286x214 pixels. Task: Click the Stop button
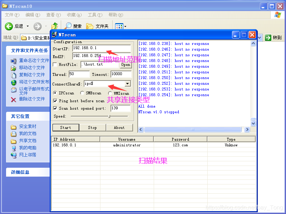[x=93, y=127]
